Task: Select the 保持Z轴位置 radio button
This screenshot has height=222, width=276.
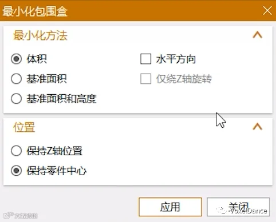Action: [x=16, y=151]
